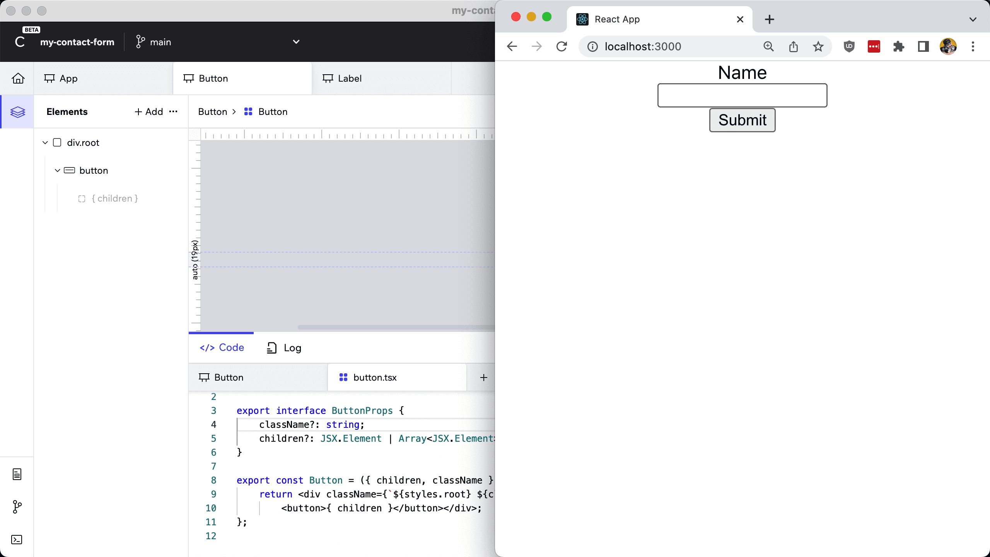Viewport: 990px width, 557px height.
Task: Click the Name input field
Action: click(742, 95)
